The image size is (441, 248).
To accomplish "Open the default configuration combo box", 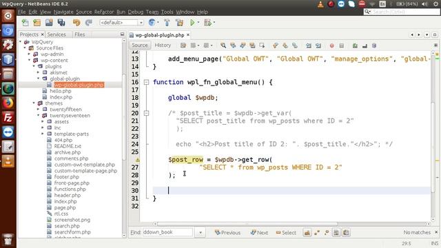I will (121, 23).
